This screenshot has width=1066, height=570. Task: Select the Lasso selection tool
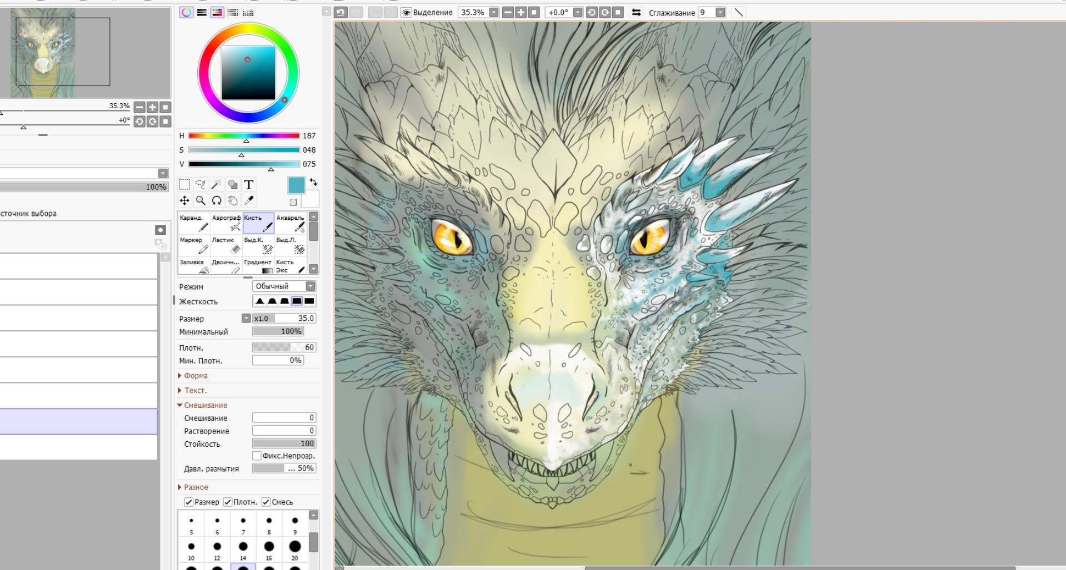point(201,184)
